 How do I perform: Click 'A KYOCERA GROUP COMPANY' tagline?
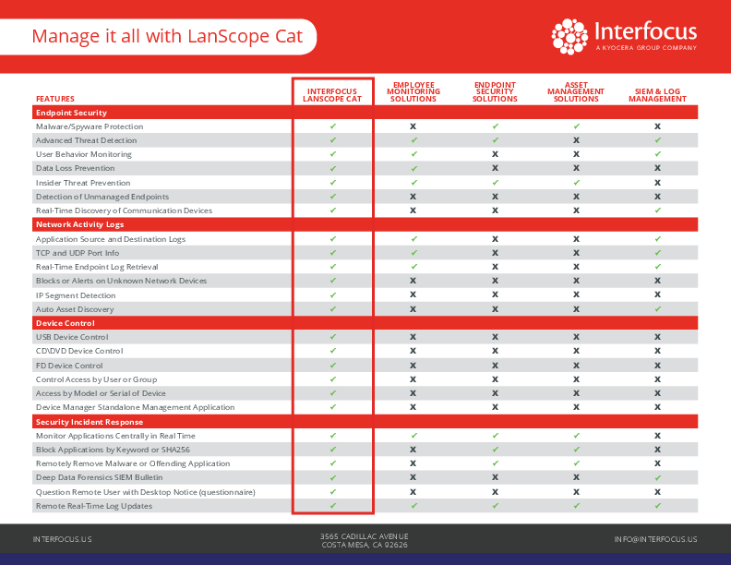[646, 48]
